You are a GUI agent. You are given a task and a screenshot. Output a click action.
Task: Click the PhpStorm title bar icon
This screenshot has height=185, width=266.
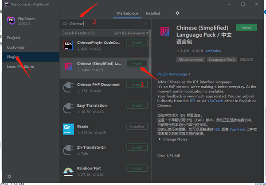pos(7,4)
